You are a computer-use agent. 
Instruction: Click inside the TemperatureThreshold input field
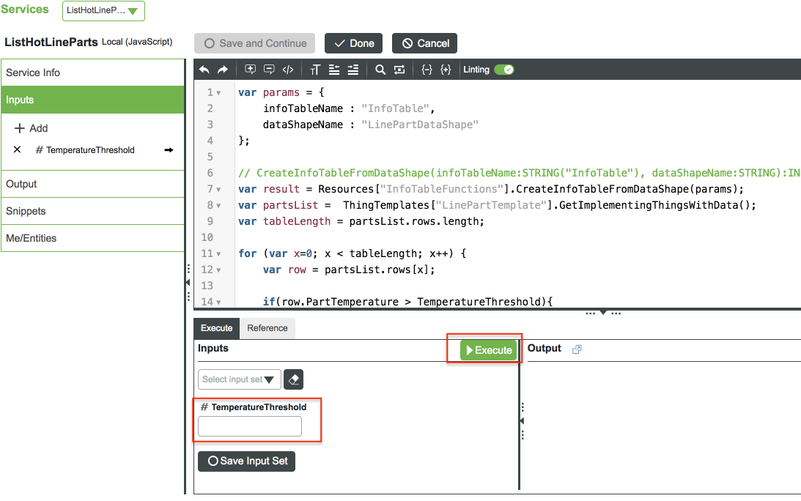[248, 426]
